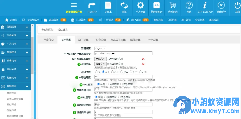The image size is (241, 119).
Task: Open 关于 ECSHOP info icon
Action: pyautogui.click(x=205, y=5)
